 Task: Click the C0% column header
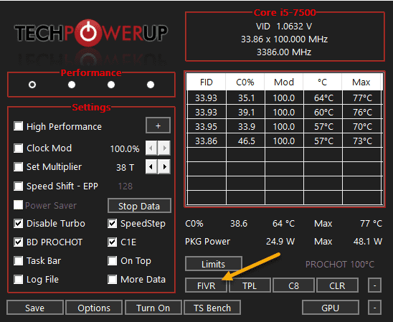click(x=245, y=82)
